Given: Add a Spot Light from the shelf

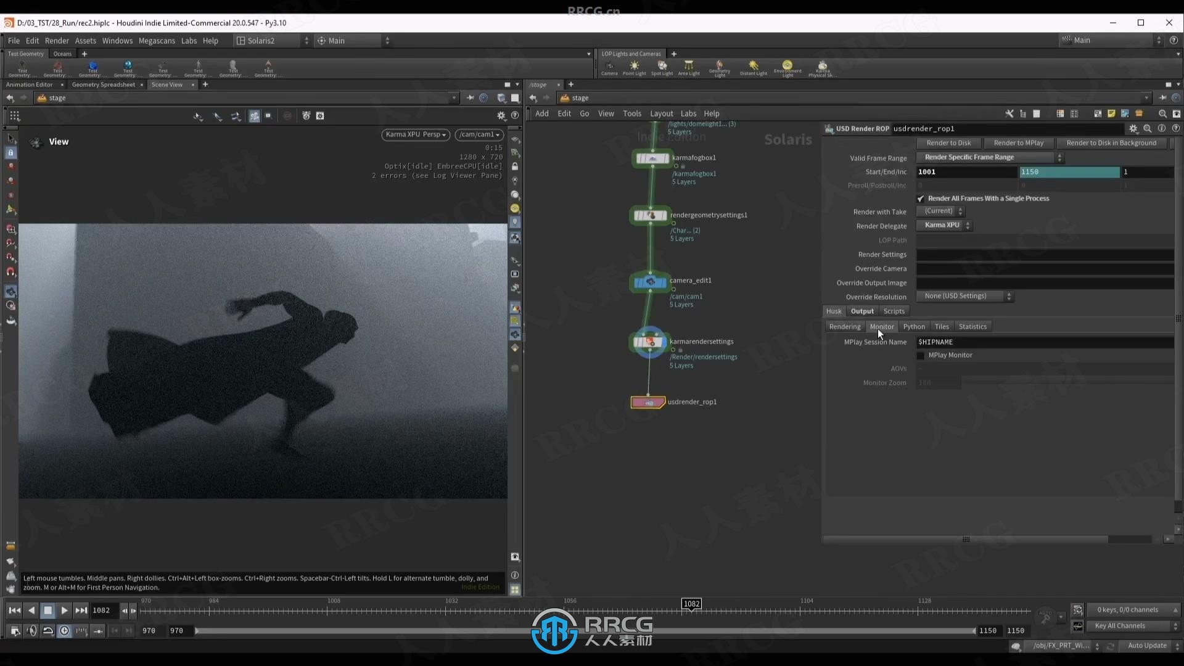Looking at the screenshot, I should tap(662, 68).
